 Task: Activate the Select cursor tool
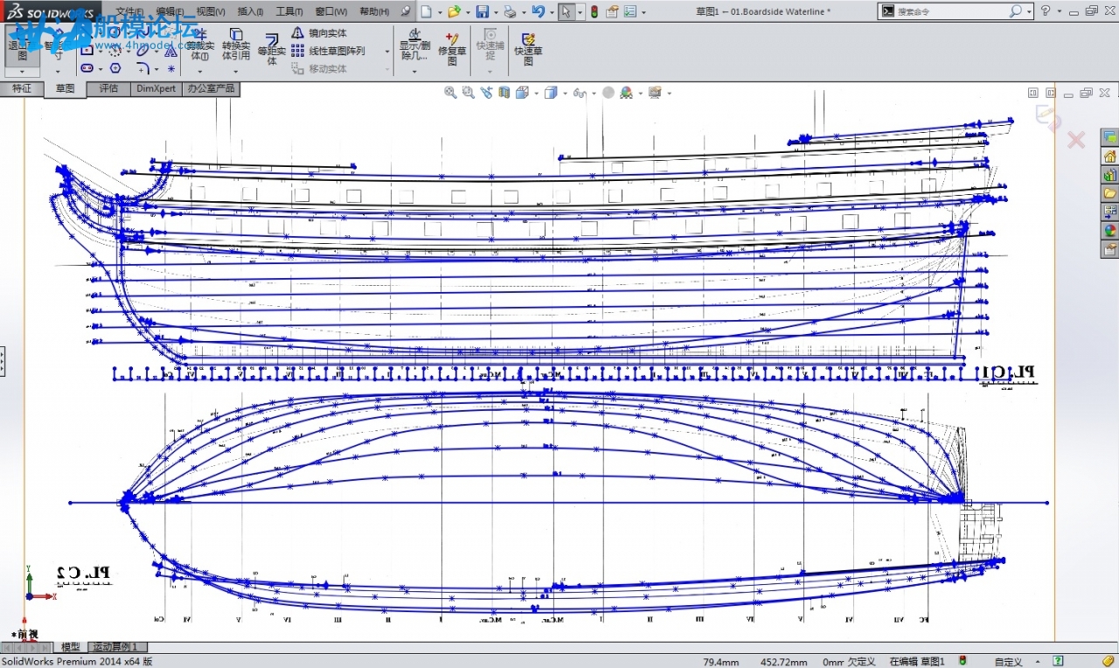pos(566,11)
